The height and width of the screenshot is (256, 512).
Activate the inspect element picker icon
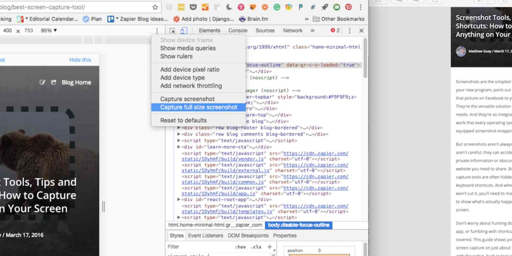[172, 31]
